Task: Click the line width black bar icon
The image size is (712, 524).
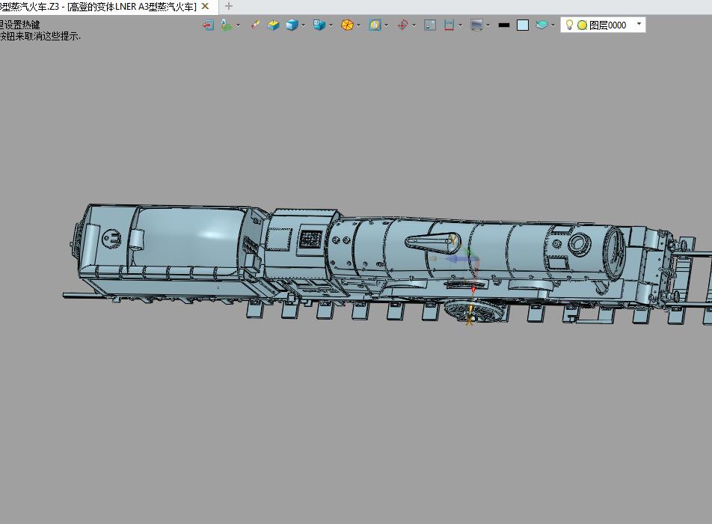Action: click(503, 25)
